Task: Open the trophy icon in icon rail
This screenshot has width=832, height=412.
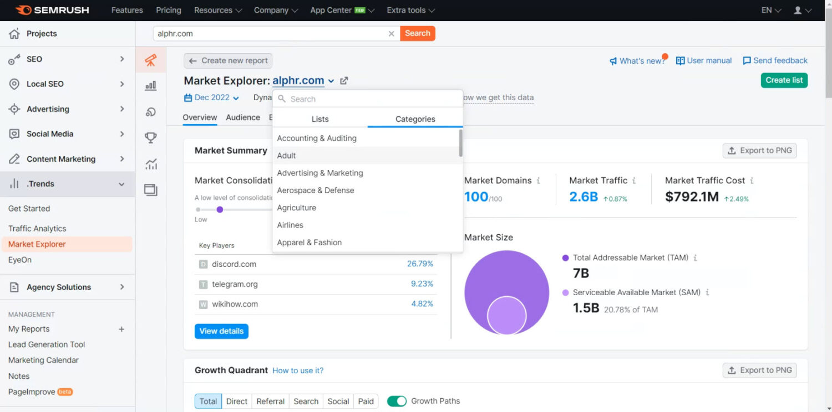Action: (151, 138)
